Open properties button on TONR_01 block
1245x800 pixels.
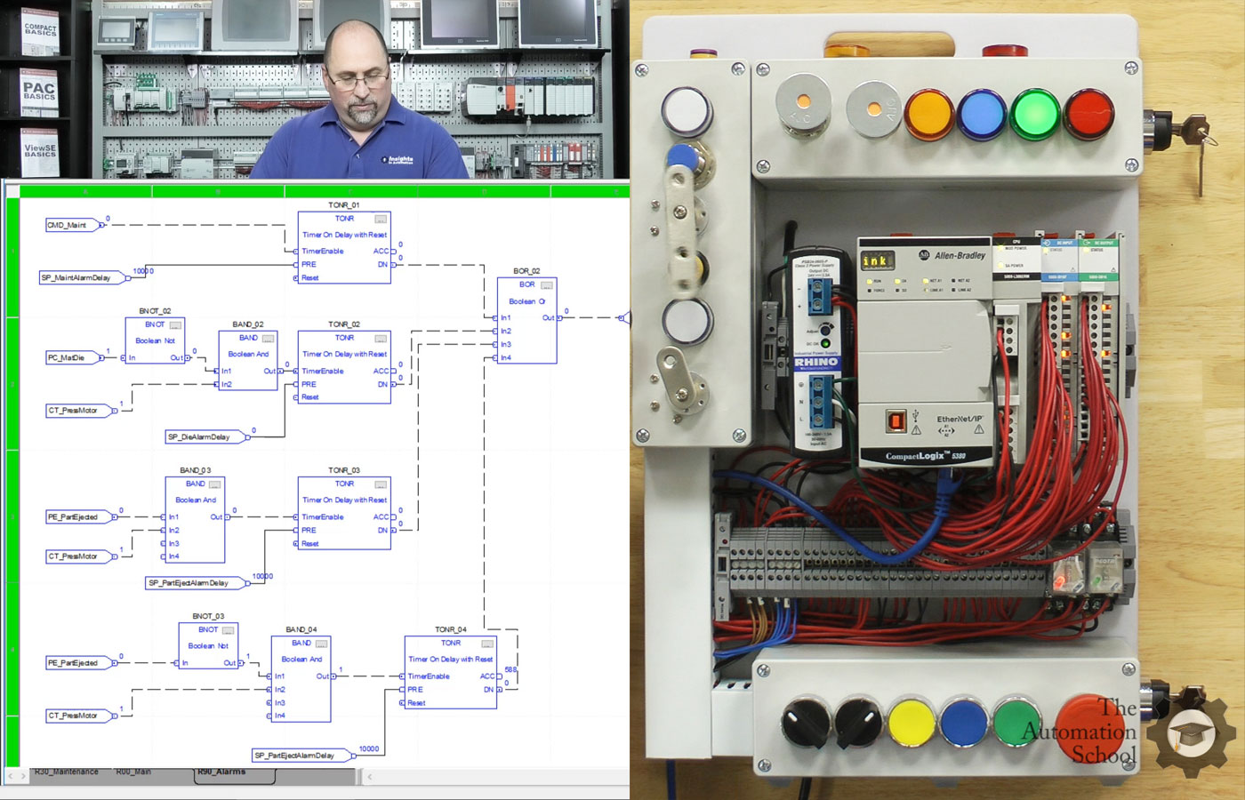point(381,219)
